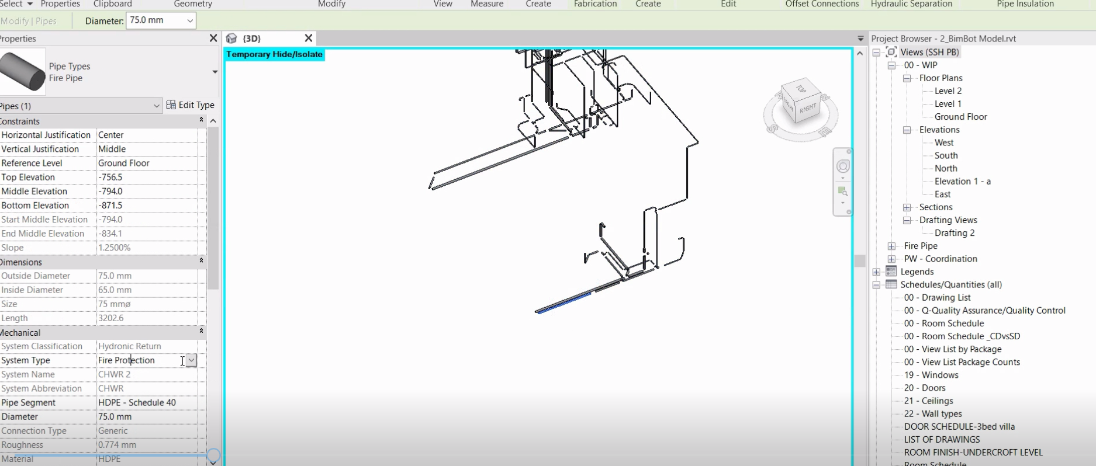Open the Diameter dropdown in the options bar
1096x466 pixels.
coord(190,21)
